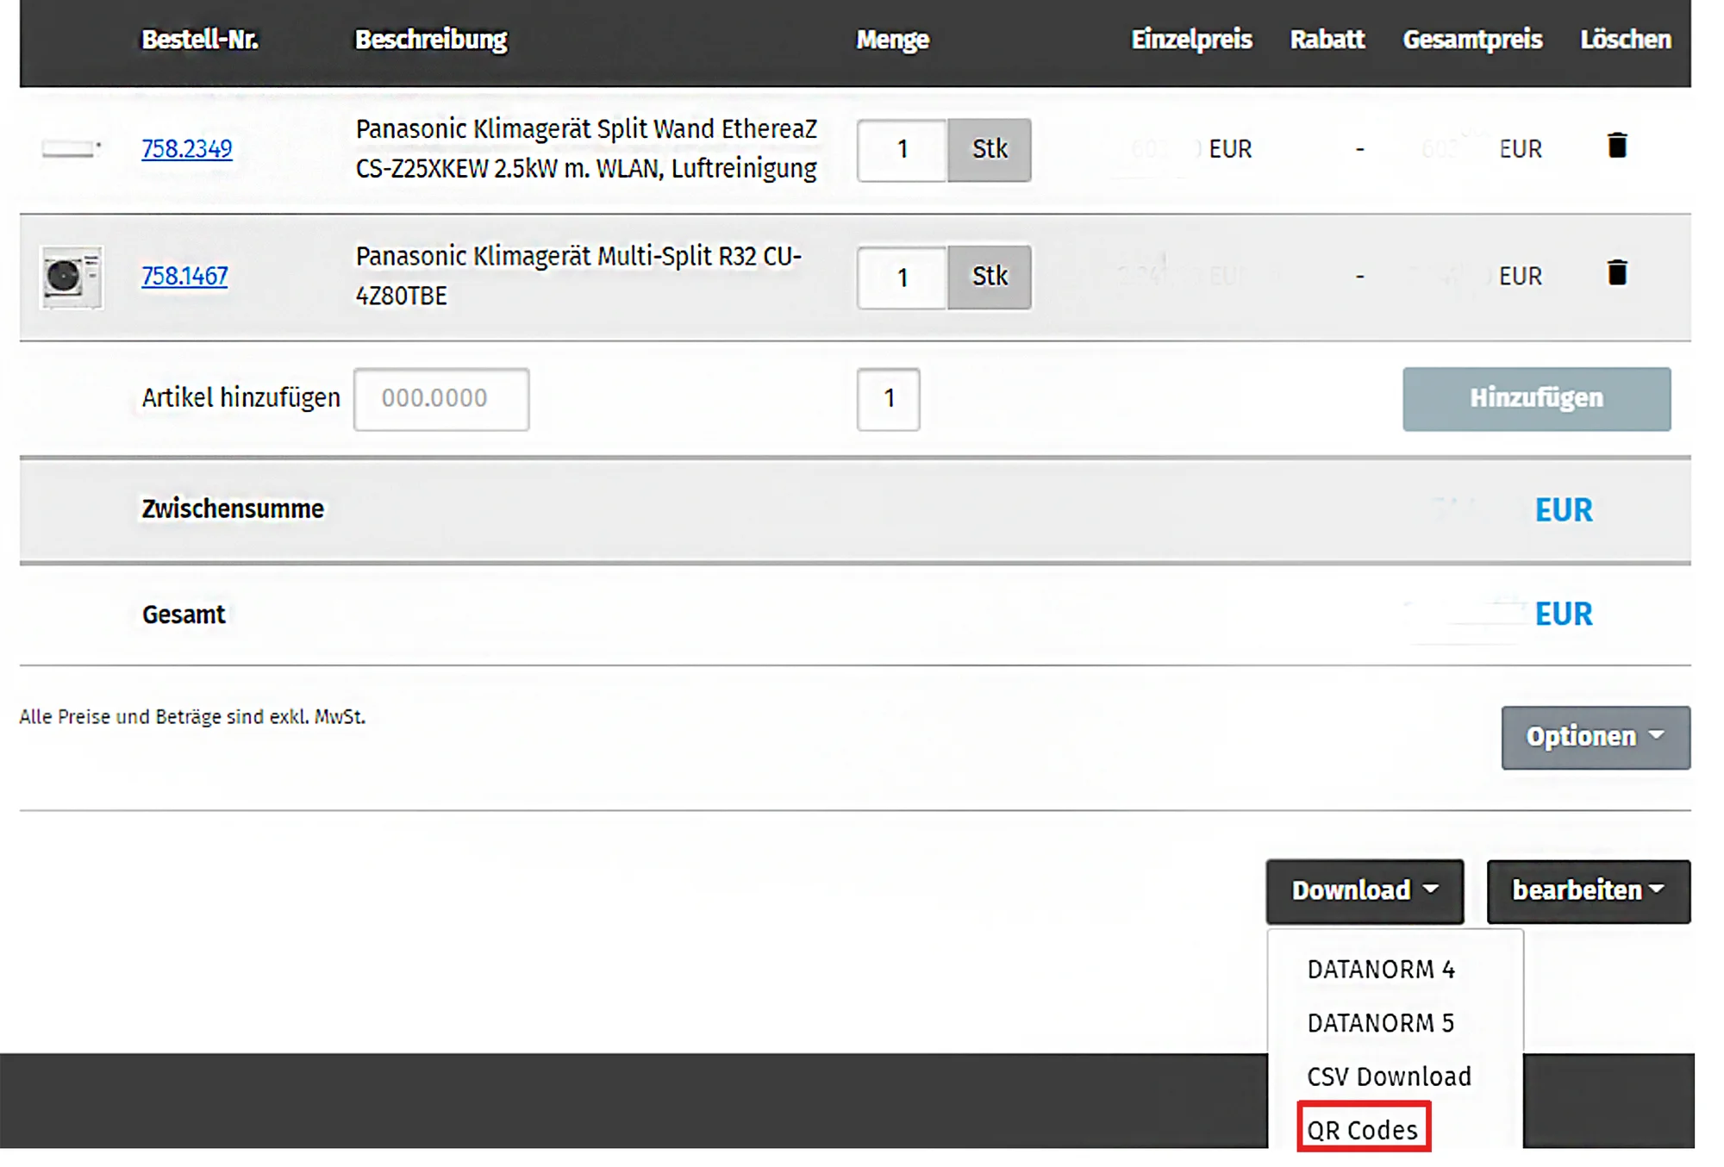Choose DATANORM 4 from download menu
The height and width of the screenshot is (1167, 1724).
1380,970
